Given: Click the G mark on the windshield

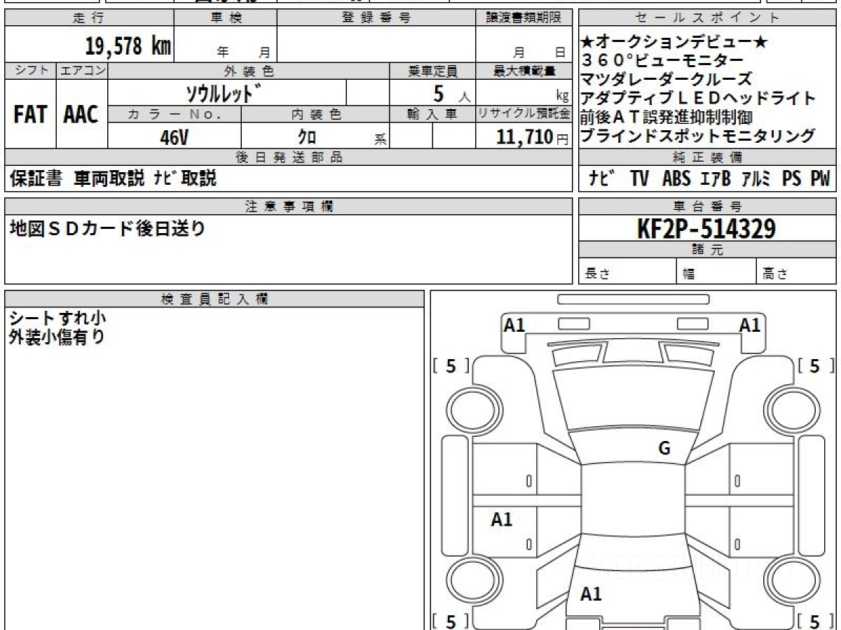Looking at the screenshot, I should click(664, 449).
